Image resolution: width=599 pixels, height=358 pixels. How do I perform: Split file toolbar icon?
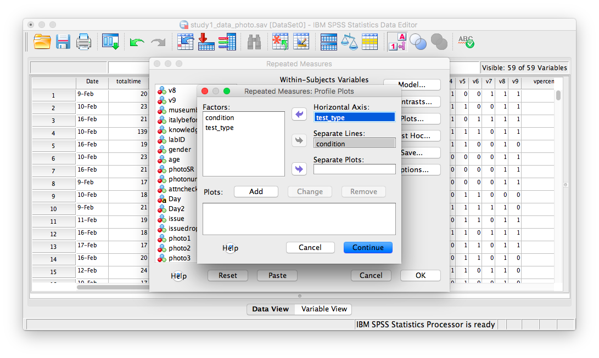point(328,42)
